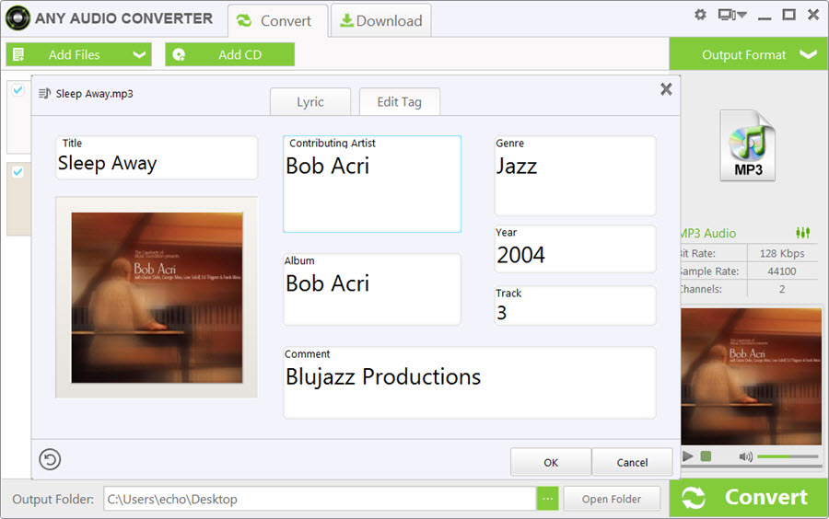Open the settings gear icon
This screenshot has width=829, height=519.
pos(700,15)
